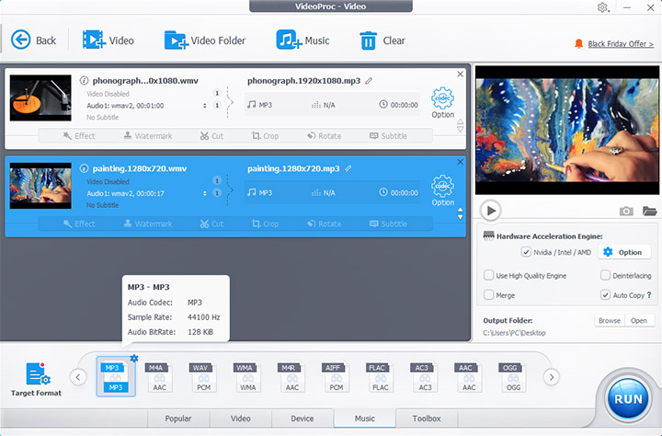Screen dimensions: 662x436
Task: Select the OGG format
Action: pyautogui.click(x=512, y=377)
